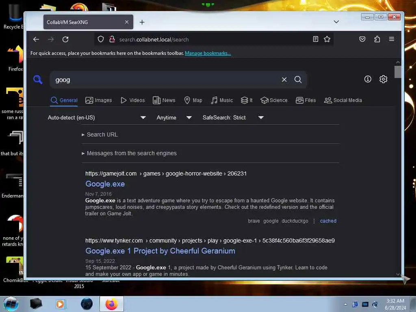Open the Anytime time range dropdown
416x312 pixels.
click(x=174, y=117)
